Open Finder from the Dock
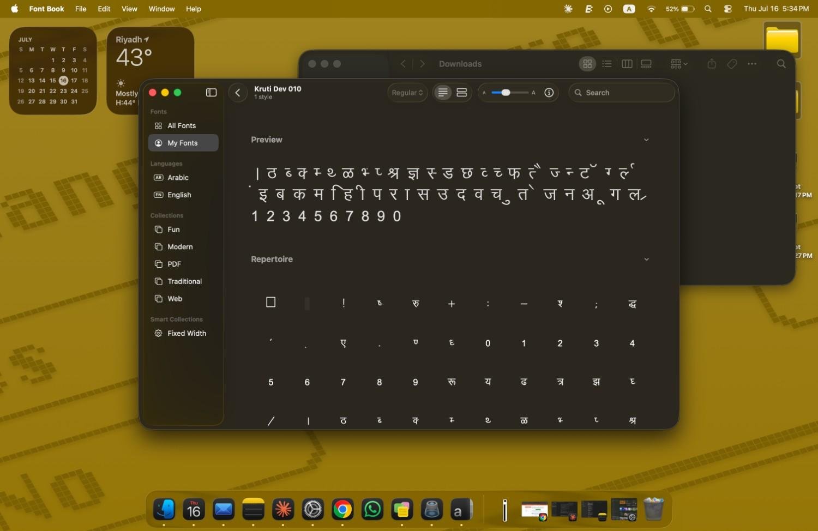 (x=164, y=510)
